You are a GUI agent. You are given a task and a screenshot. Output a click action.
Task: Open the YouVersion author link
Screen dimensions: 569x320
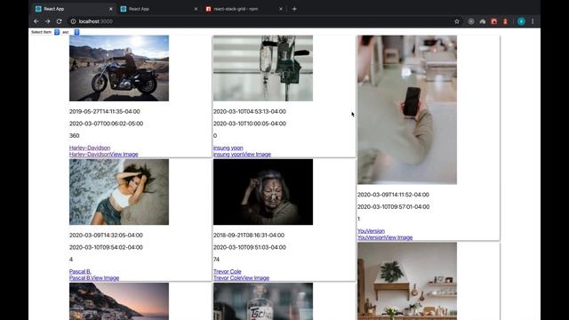coord(371,231)
